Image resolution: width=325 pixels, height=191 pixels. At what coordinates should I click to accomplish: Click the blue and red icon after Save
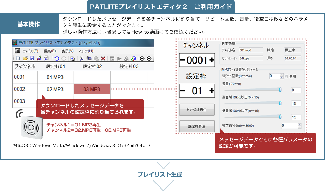click(x=39, y=59)
